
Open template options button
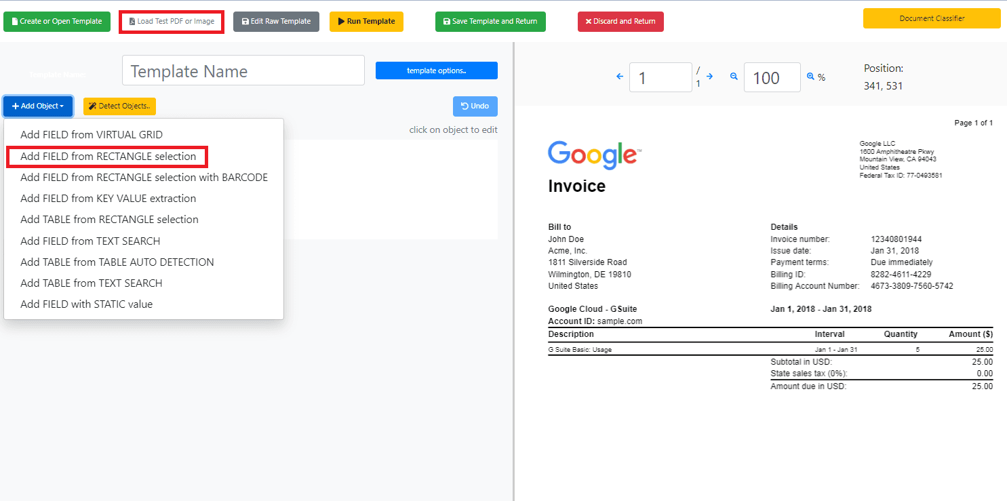point(436,71)
